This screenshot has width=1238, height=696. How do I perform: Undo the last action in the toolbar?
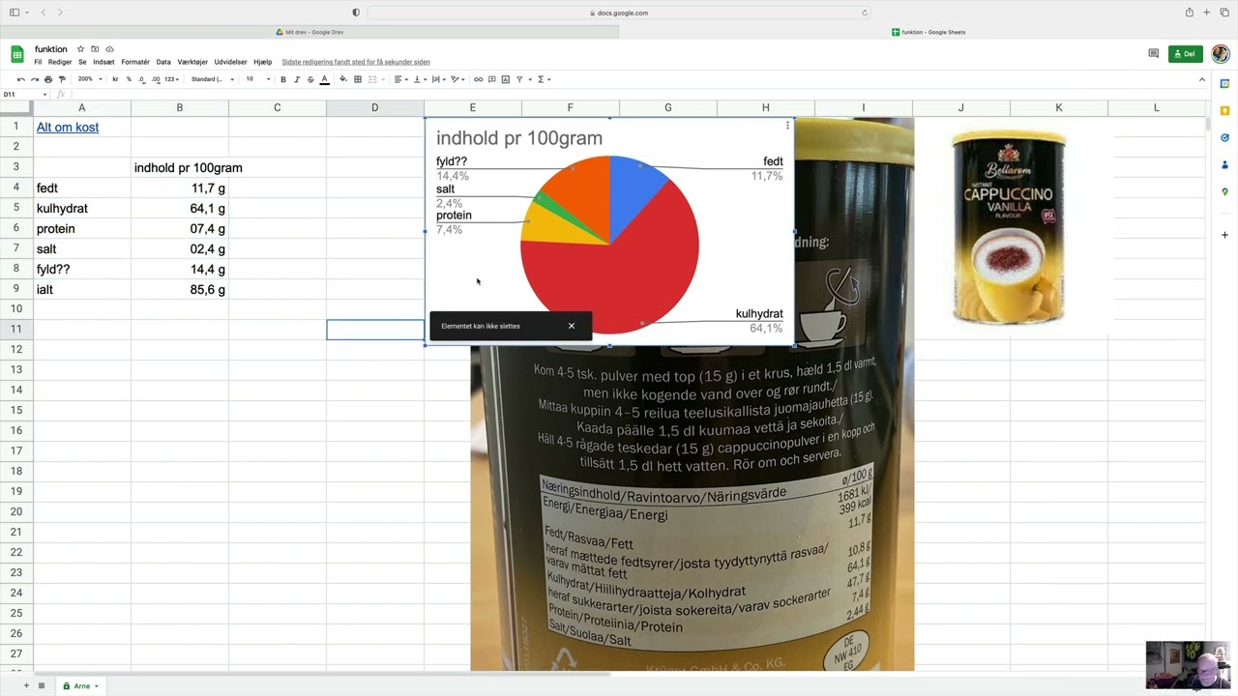tap(21, 79)
